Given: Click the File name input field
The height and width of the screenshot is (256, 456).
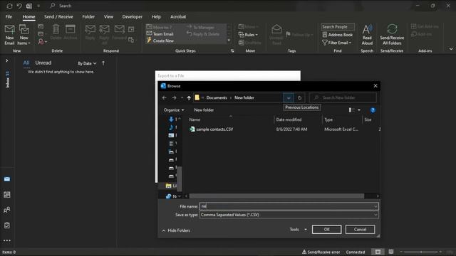Looking at the screenshot, I should pyautogui.click(x=289, y=206).
